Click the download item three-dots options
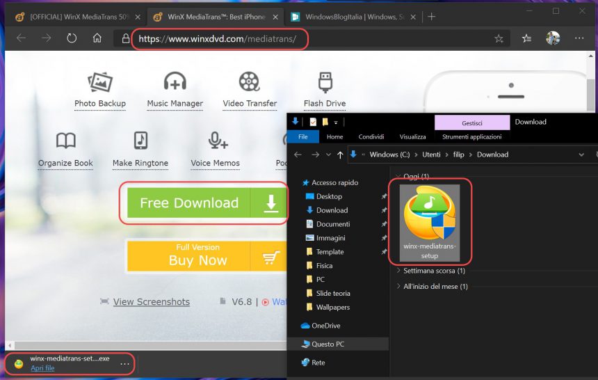598x380 pixels. pos(124,364)
